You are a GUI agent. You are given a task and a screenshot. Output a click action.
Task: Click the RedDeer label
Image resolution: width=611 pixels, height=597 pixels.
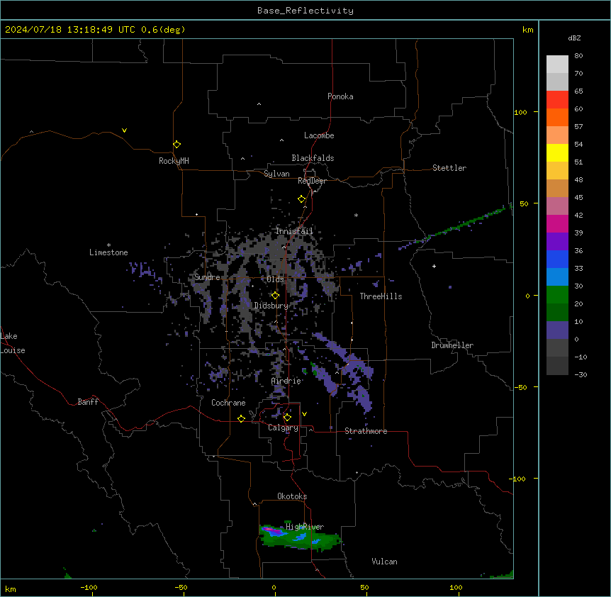(312, 181)
